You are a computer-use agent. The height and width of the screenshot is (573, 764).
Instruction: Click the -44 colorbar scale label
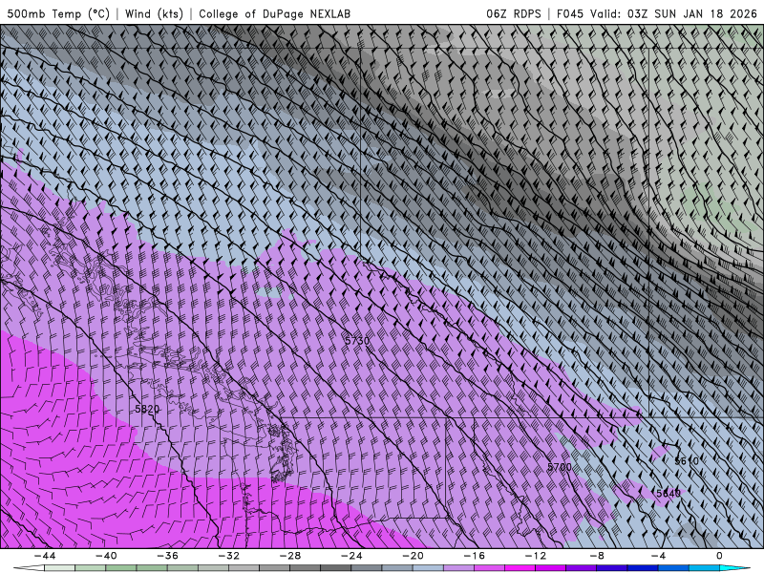point(45,556)
